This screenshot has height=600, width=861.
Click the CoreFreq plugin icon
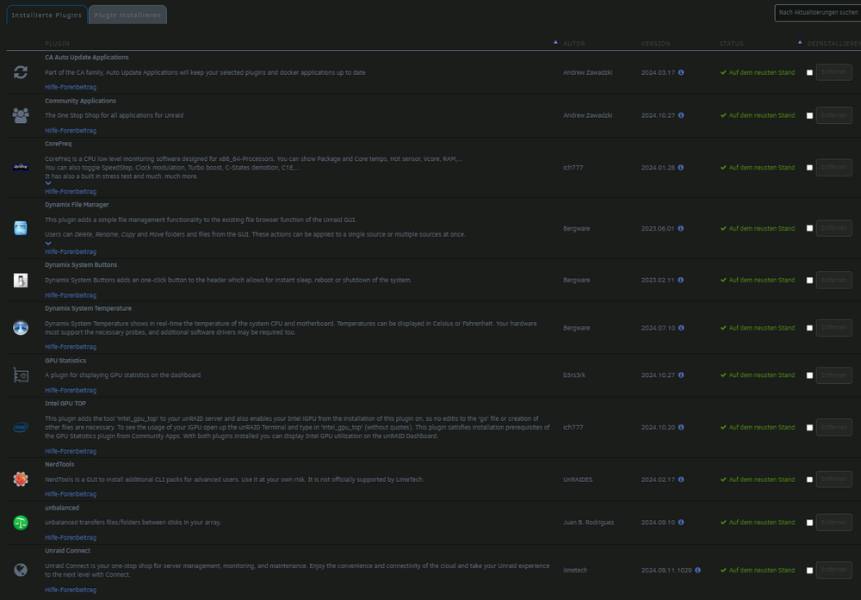tap(21, 167)
